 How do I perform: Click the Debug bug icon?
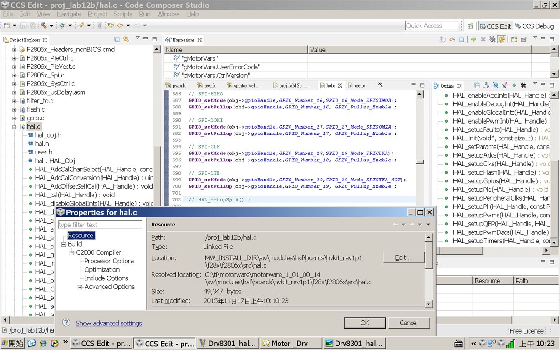(62, 26)
